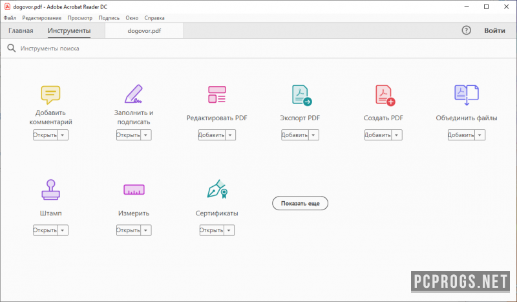Click the search magnifier icon

[x=12, y=49]
